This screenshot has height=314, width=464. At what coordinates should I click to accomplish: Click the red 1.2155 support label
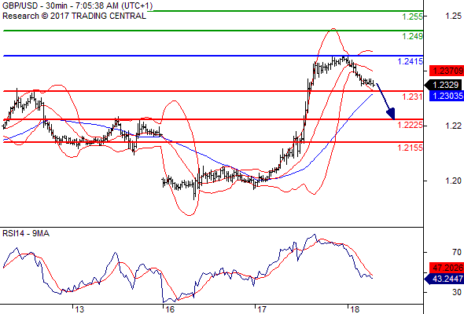(411, 148)
